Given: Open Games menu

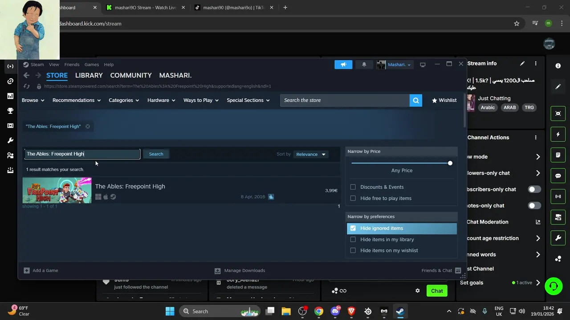Looking at the screenshot, I should tap(92, 64).
